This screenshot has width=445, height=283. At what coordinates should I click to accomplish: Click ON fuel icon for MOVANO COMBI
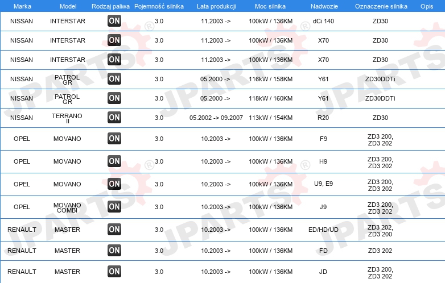[114, 206]
